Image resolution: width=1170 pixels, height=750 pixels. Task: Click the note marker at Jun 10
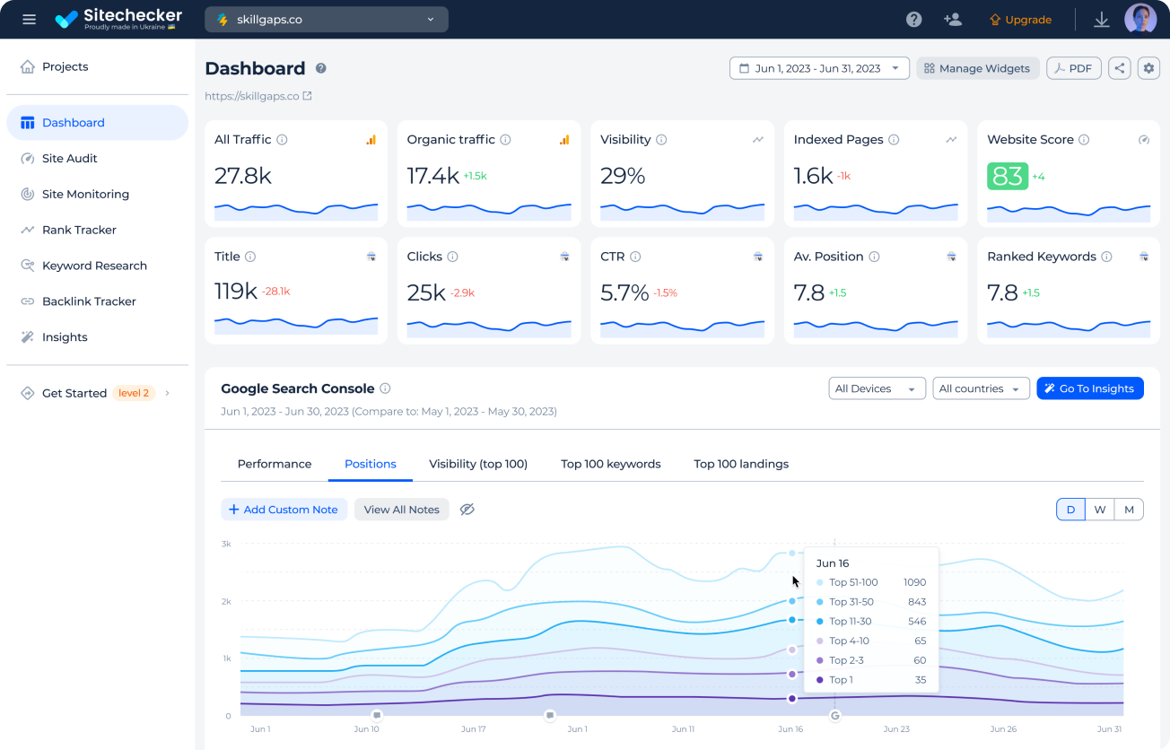pos(377,715)
